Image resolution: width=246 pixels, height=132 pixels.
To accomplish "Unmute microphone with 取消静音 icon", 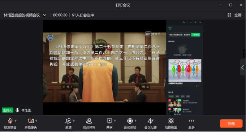I will [10, 121].
